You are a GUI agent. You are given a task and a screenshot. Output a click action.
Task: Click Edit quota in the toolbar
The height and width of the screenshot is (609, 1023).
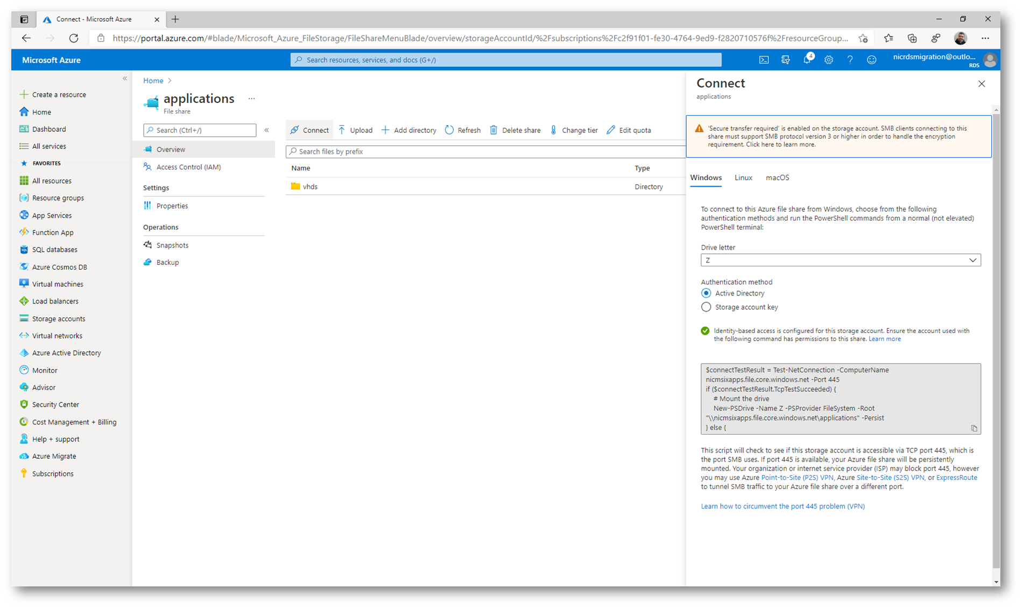(x=629, y=130)
